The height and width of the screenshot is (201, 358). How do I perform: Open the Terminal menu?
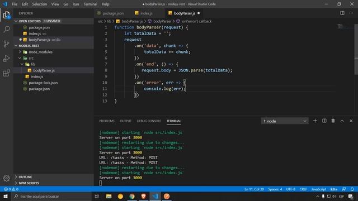90,4
